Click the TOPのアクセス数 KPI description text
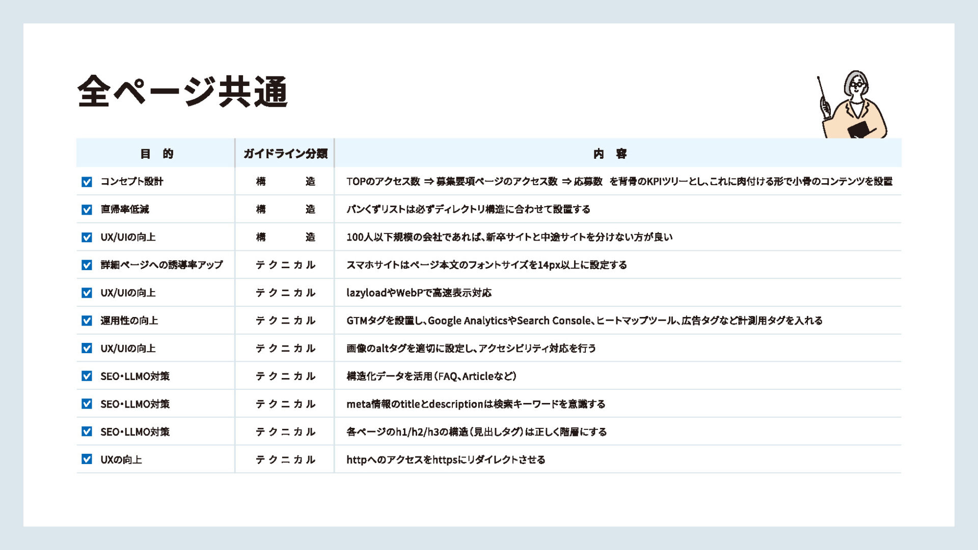The height and width of the screenshot is (550, 978). tap(619, 182)
